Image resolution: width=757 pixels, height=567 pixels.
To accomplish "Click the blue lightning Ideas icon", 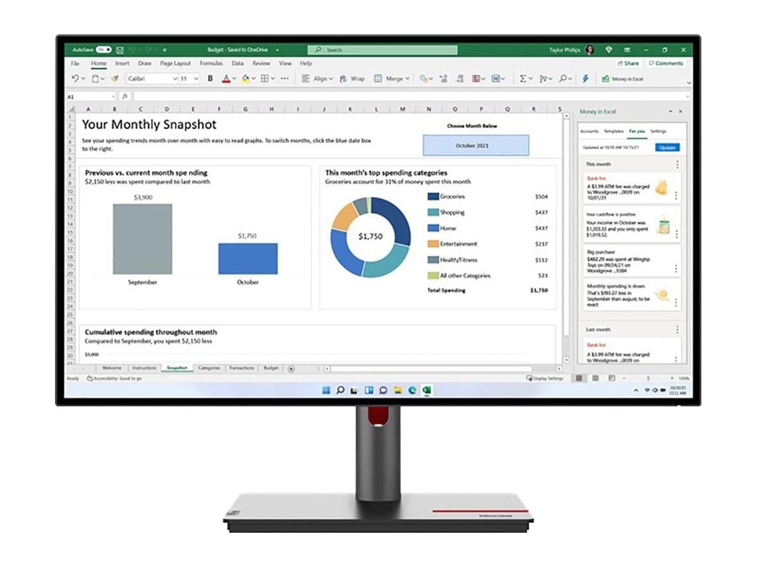I will pos(586,78).
